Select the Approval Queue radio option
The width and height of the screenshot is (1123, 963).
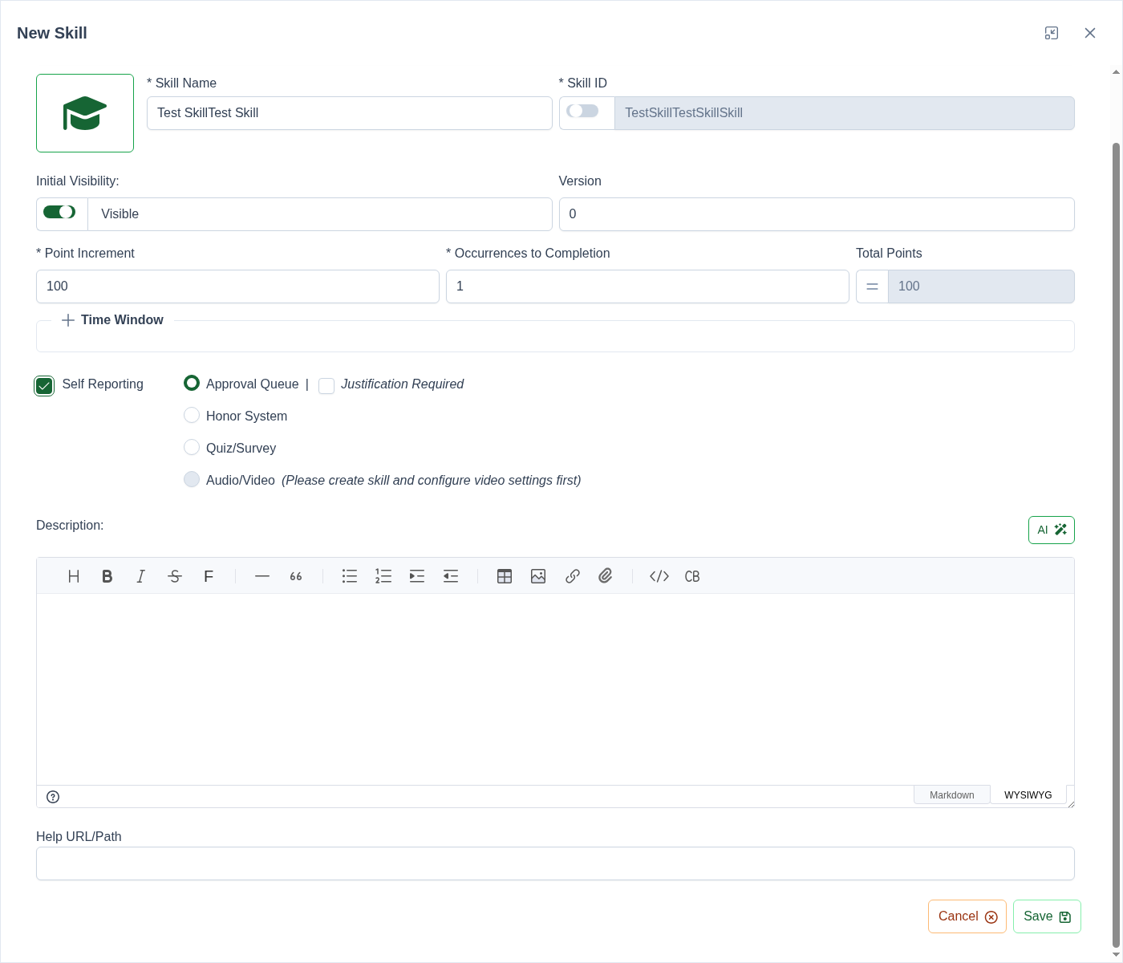(x=192, y=383)
